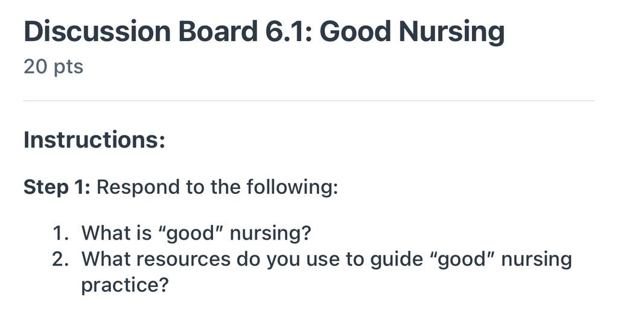Click the horizontal divider line below points
Screen dimensions: 618x313
(x=308, y=101)
